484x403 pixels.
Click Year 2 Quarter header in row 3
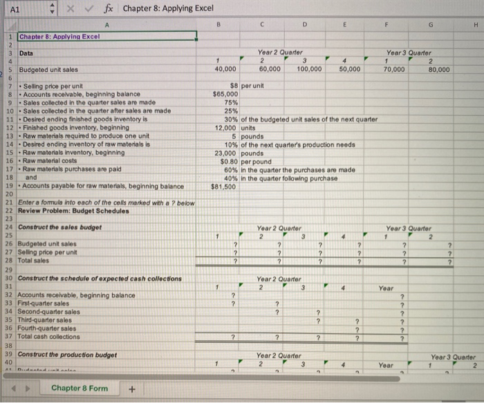(x=280, y=53)
